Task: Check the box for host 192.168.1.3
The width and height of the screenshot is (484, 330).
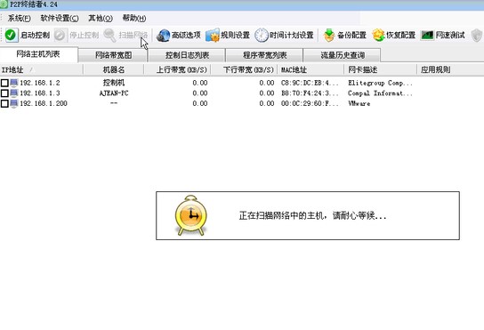Action: [x=4, y=93]
